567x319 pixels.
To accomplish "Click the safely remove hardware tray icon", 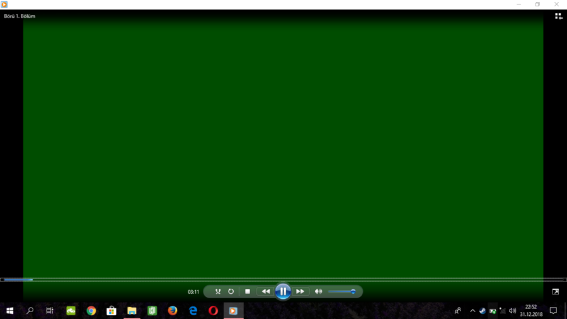I will [493, 311].
